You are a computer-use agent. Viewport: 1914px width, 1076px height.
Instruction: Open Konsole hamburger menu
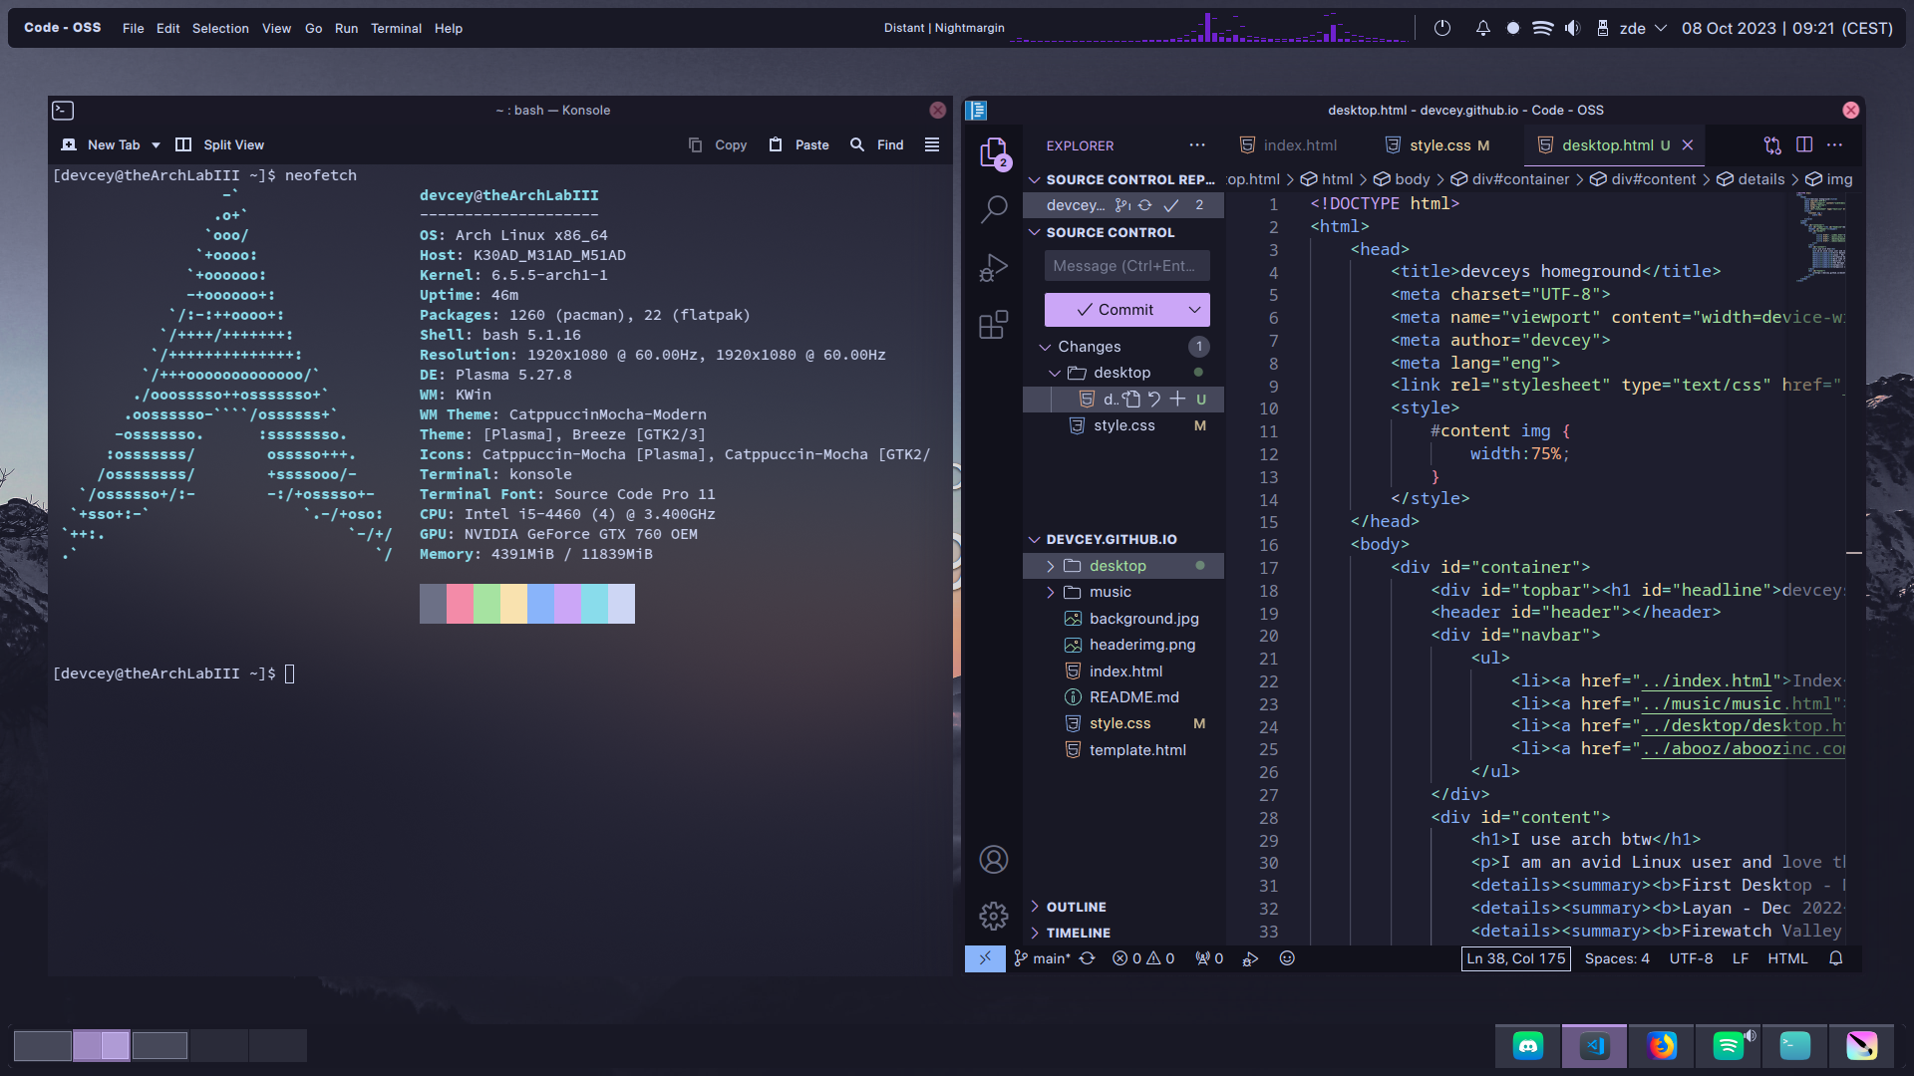tap(932, 145)
